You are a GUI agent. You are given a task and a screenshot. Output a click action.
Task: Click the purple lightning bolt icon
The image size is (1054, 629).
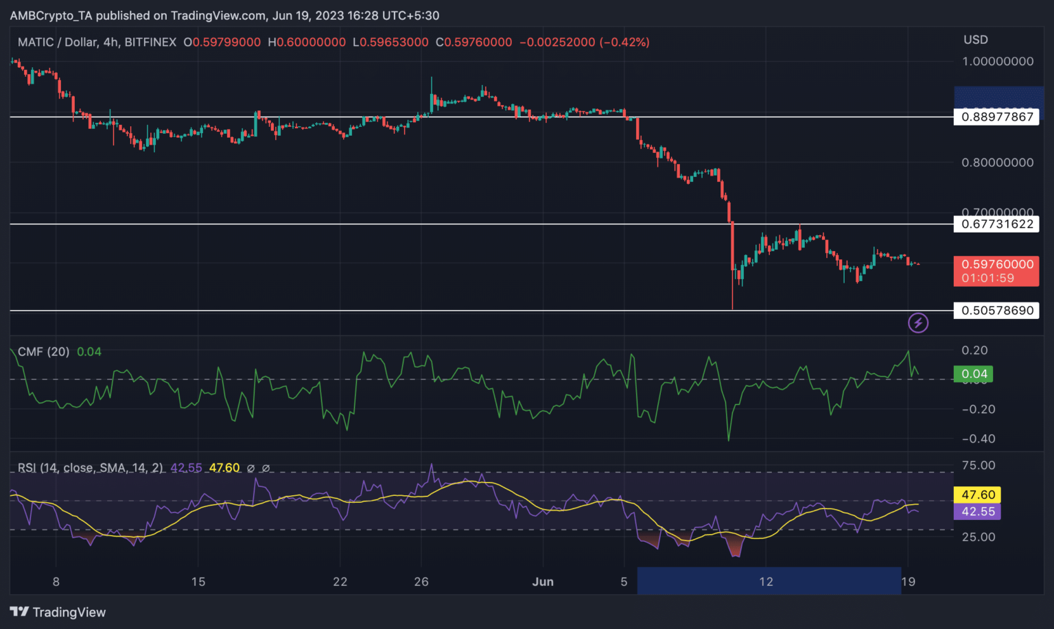point(918,322)
